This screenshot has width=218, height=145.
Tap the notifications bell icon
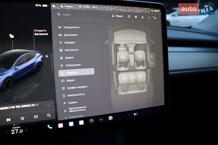tap(142, 17)
